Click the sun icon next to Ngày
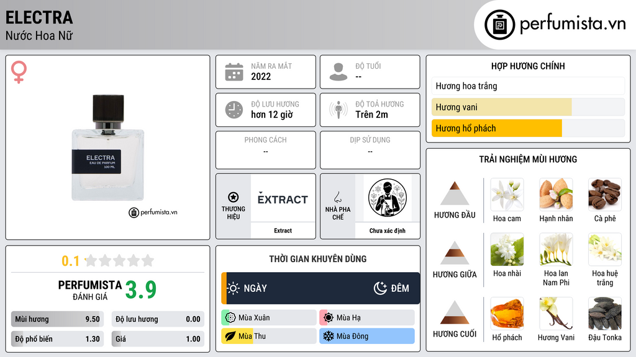 click(x=234, y=288)
